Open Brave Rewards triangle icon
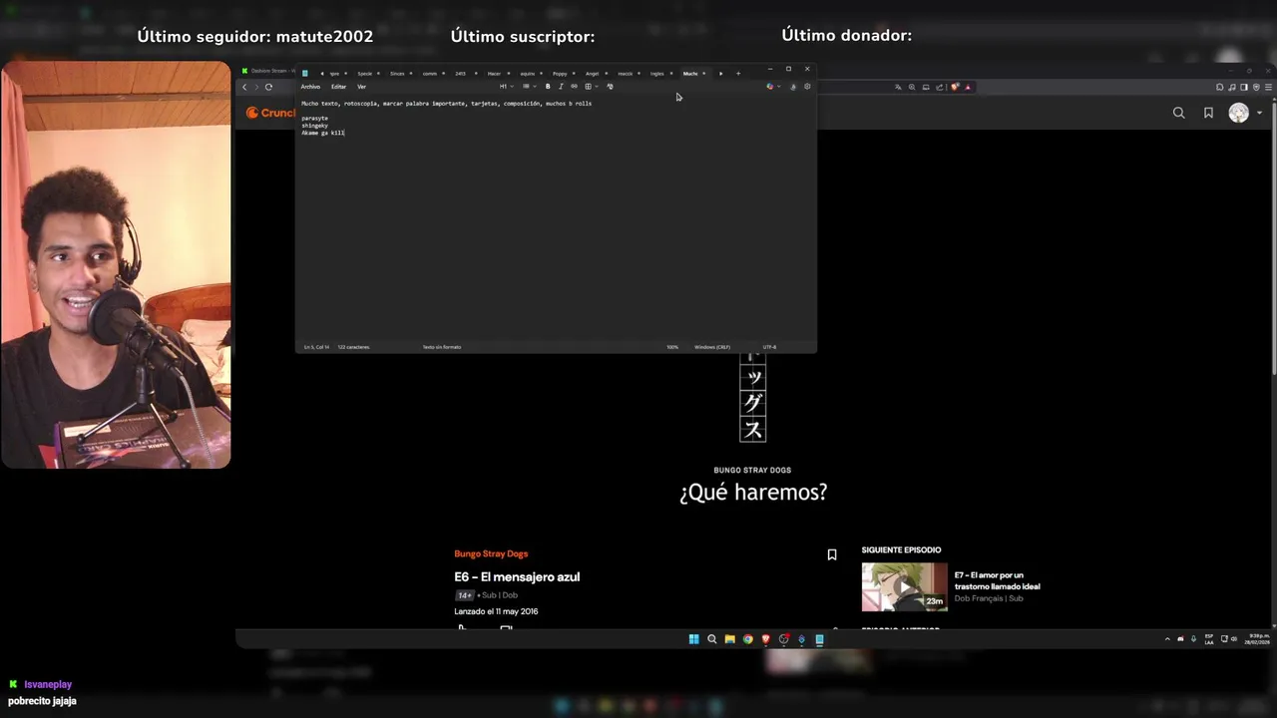The width and height of the screenshot is (1277, 718). click(x=968, y=87)
